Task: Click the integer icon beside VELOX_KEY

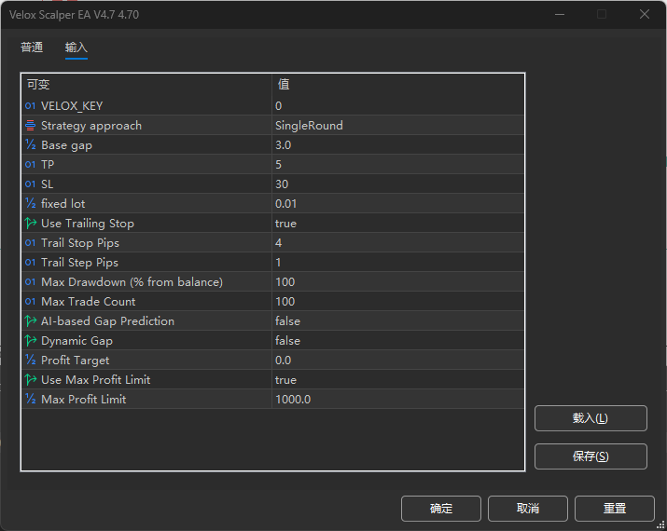Action: coord(31,106)
